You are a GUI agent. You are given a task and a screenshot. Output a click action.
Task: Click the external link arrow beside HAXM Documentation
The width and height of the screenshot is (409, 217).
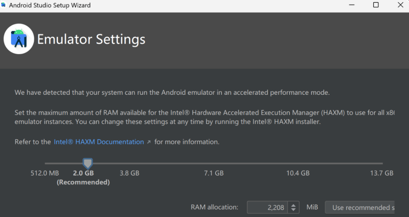(x=149, y=142)
